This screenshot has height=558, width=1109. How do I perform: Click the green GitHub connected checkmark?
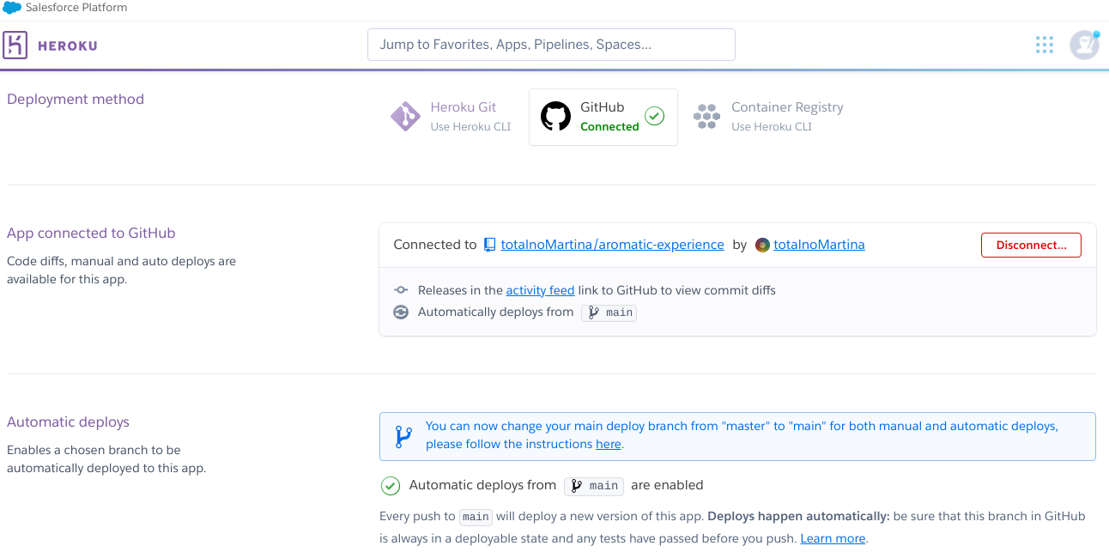click(655, 116)
